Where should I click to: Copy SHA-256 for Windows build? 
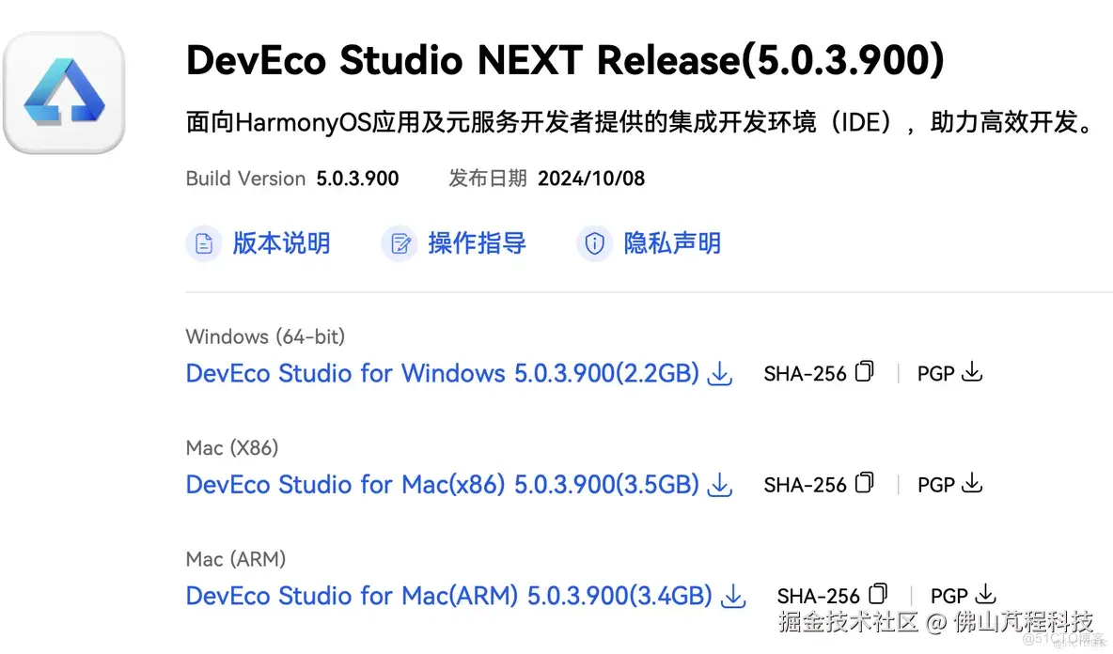(864, 372)
